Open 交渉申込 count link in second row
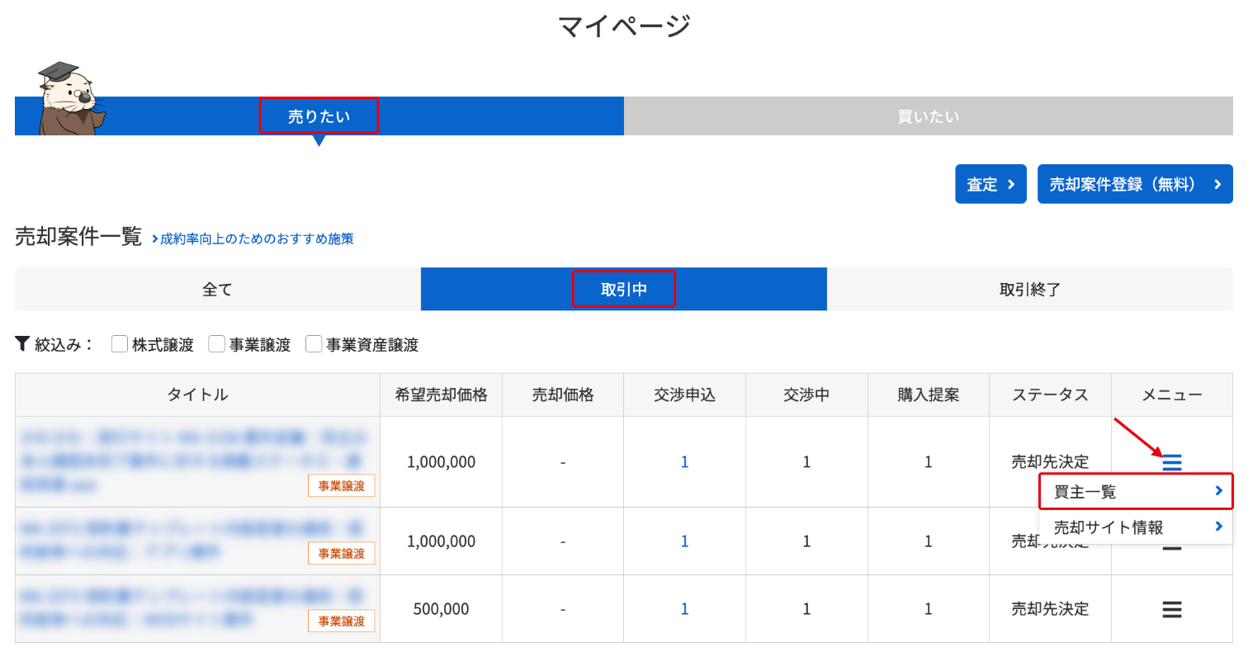Image resolution: width=1248 pixels, height=652 pixels. 684,541
